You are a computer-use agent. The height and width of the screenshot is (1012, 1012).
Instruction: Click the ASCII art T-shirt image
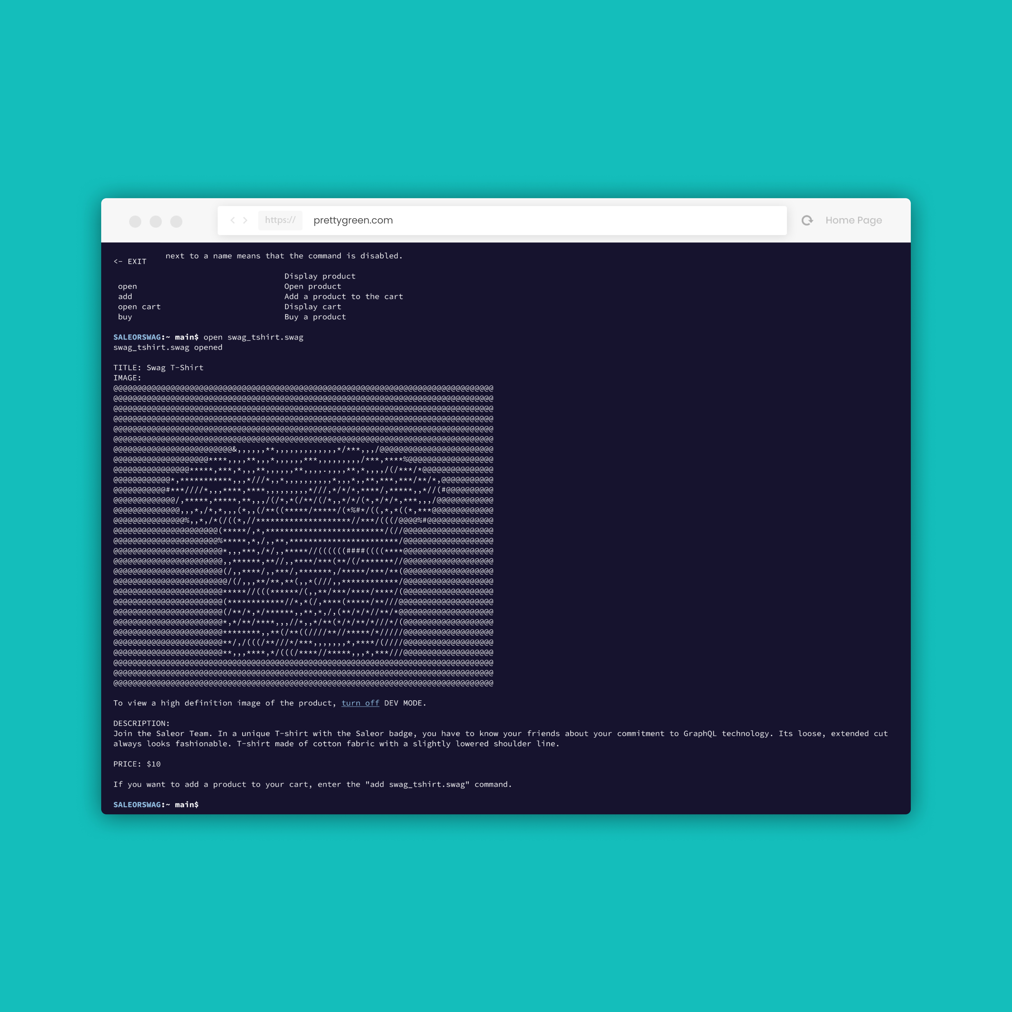point(303,535)
